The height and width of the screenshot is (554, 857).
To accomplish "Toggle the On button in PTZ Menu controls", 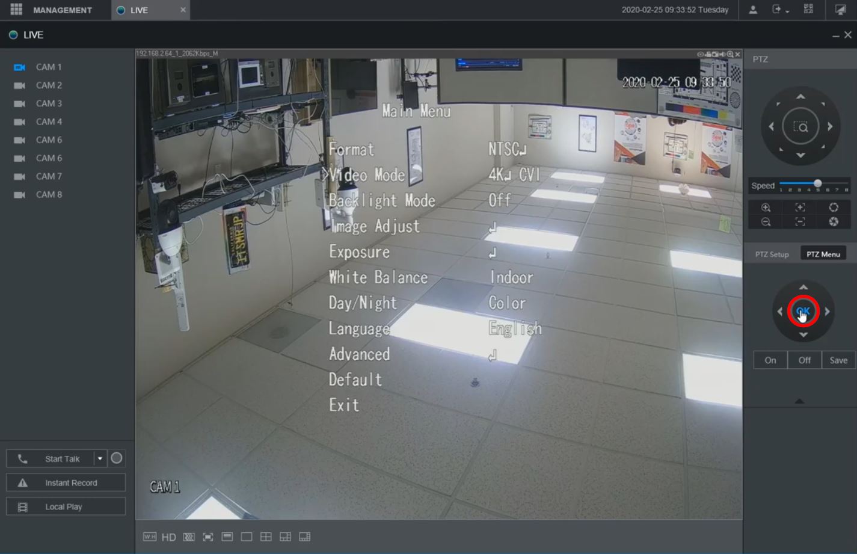I will coord(770,360).
